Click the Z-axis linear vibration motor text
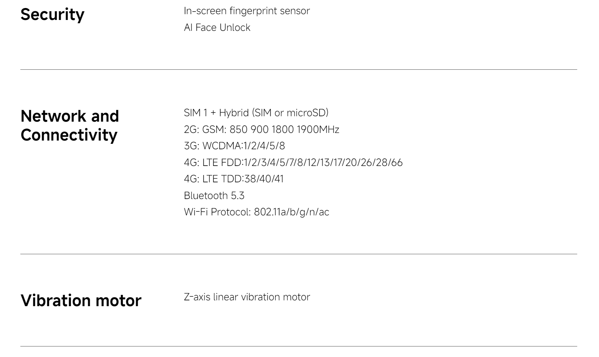599x357 pixels. coord(247,297)
